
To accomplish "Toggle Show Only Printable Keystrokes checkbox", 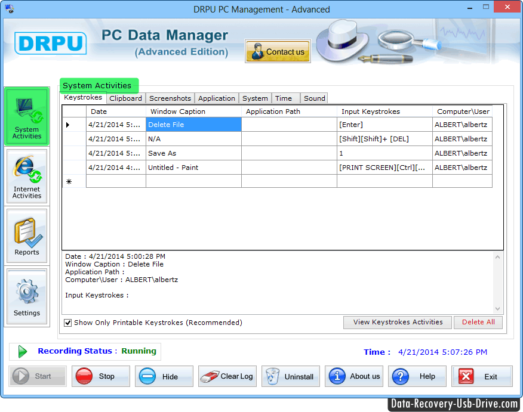I will pos(67,323).
